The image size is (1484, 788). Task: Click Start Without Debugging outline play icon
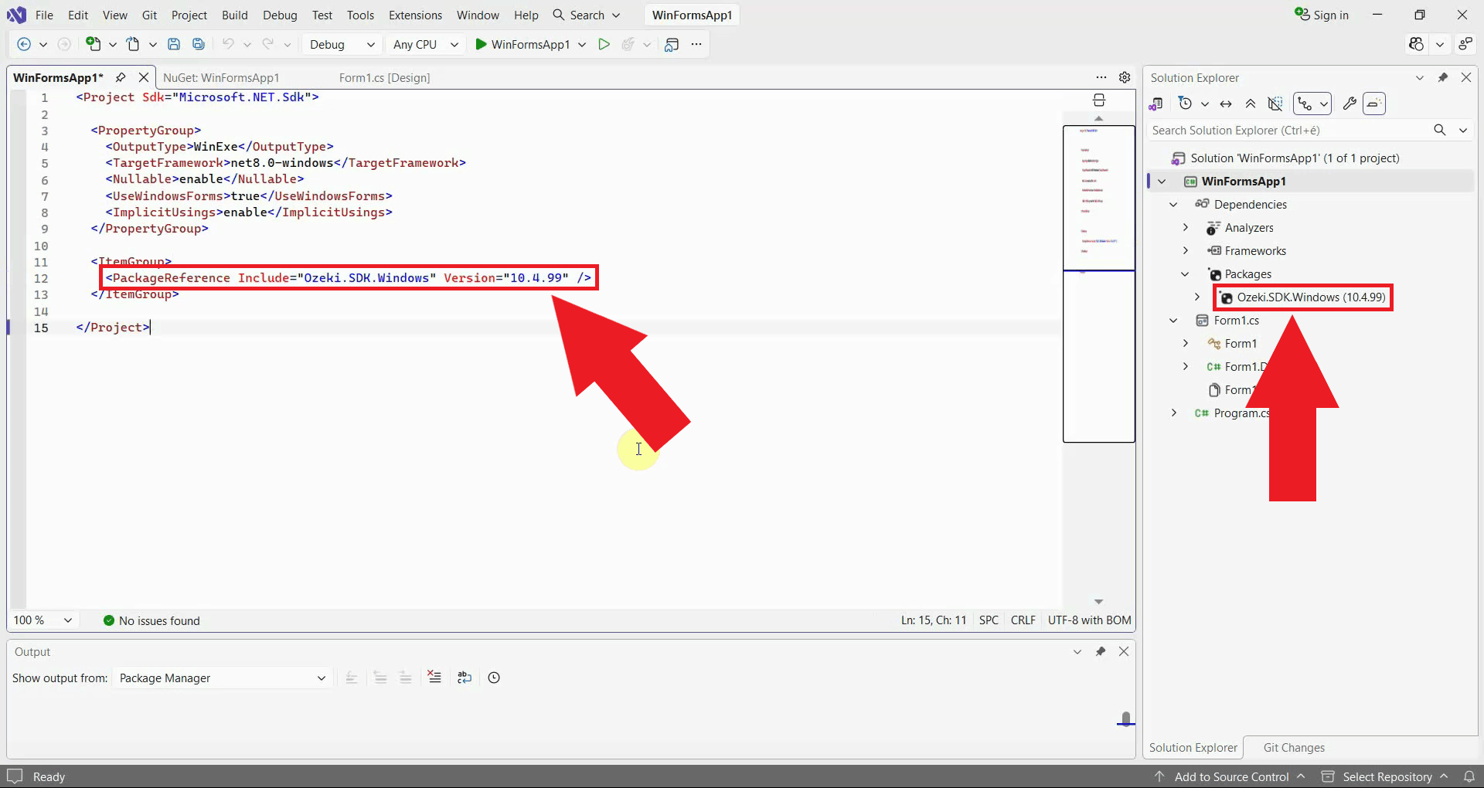click(604, 44)
